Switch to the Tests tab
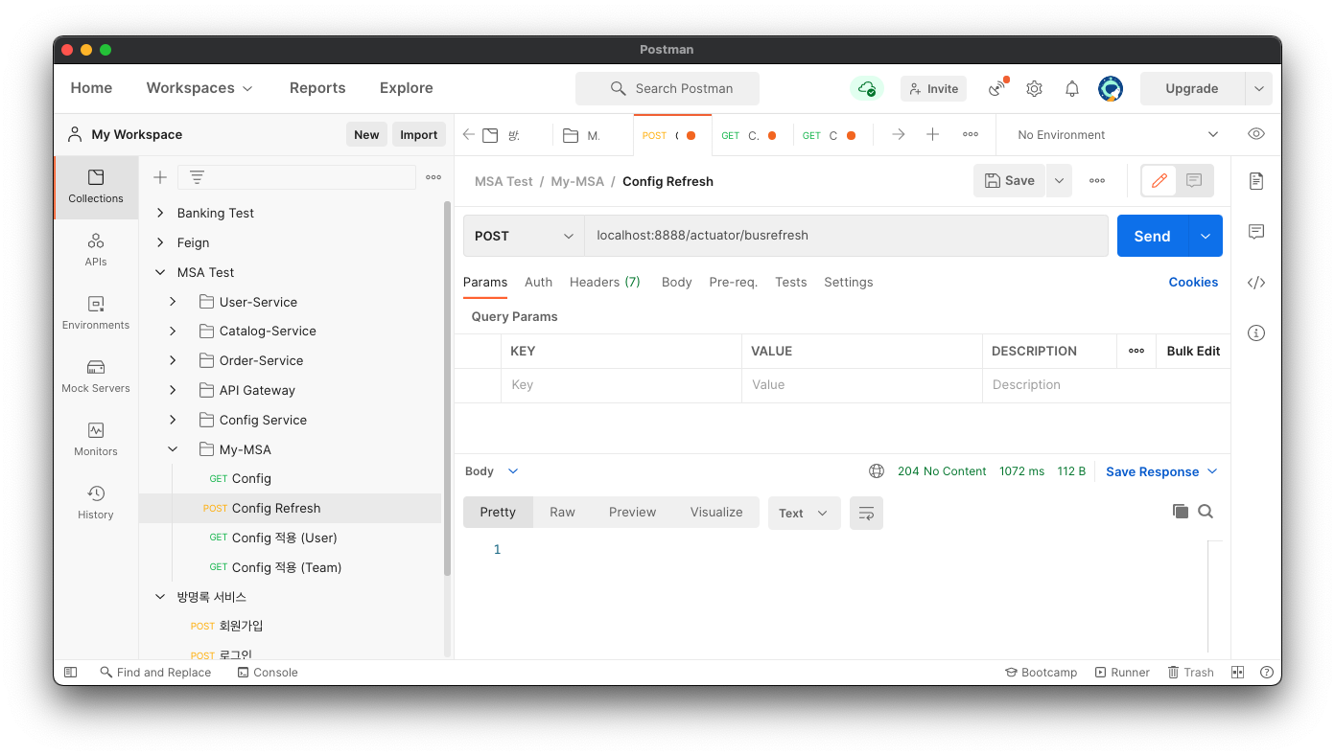 click(790, 282)
